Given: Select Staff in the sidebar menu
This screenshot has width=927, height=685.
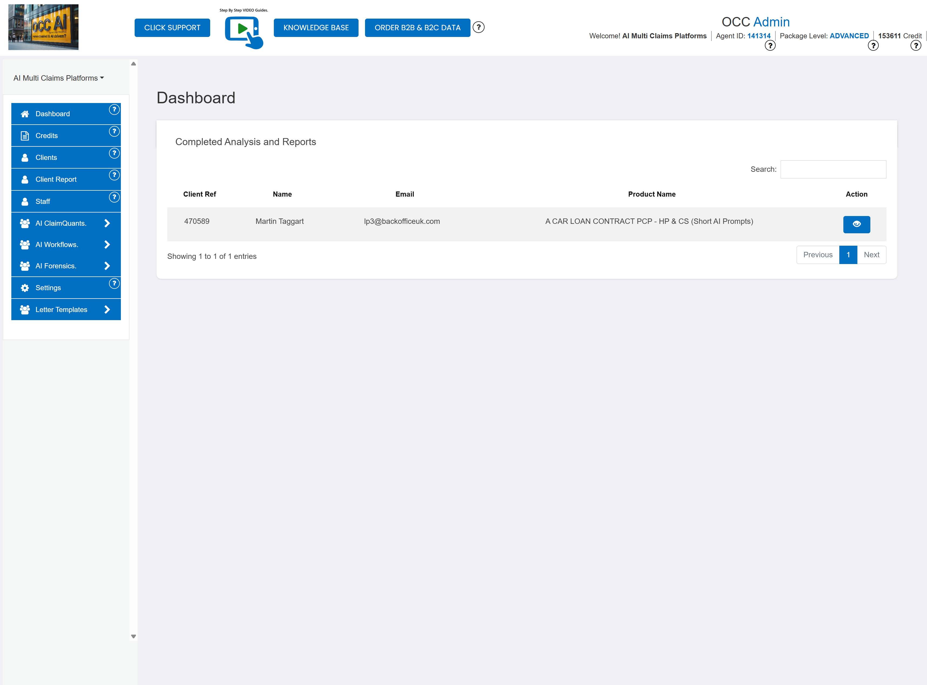Looking at the screenshot, I should point(43,201).
